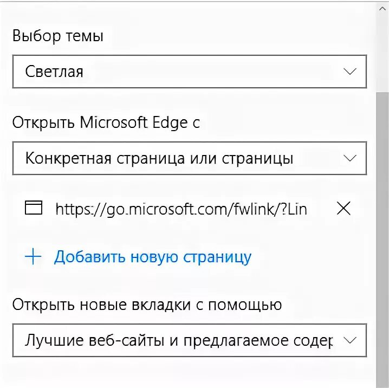
Task: Click the Светлая text in theme box
Action: (54, 72)
